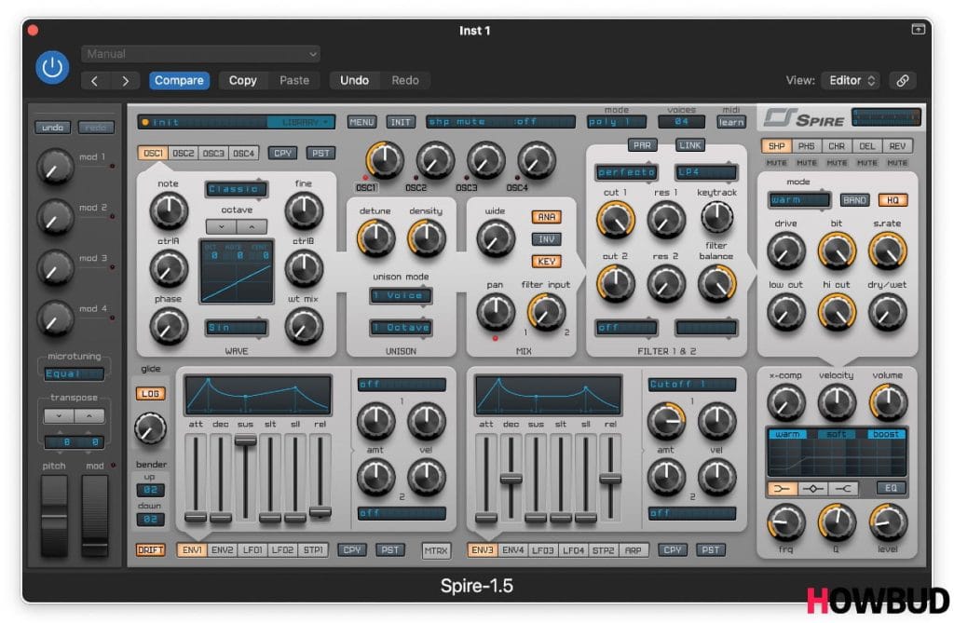Toggle the DRIFT button
Screen dimensions: 954x623
150,550
